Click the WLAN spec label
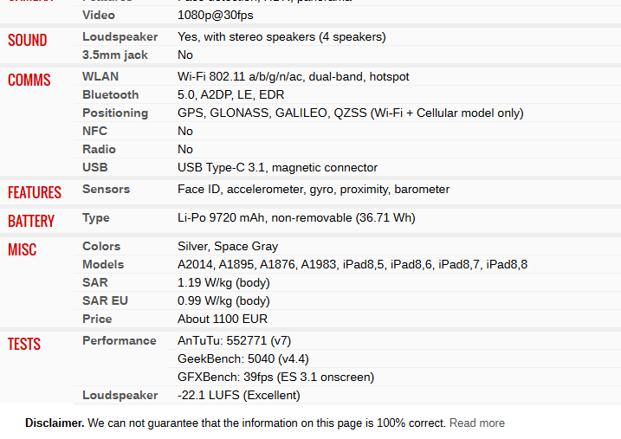The width and height of the screenshot is (621, 439). (x=100, y=76)
